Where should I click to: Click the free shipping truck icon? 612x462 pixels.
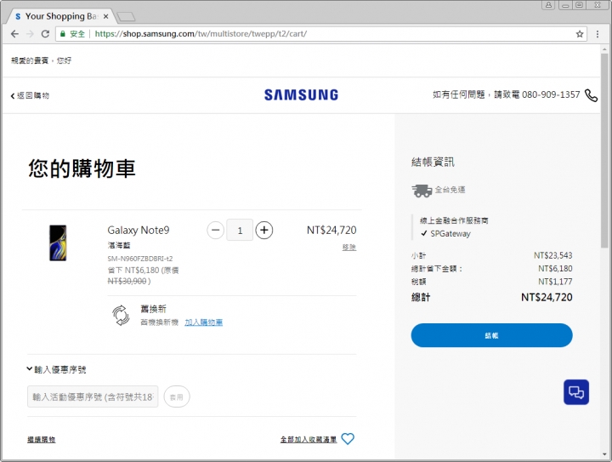(422, 191)
